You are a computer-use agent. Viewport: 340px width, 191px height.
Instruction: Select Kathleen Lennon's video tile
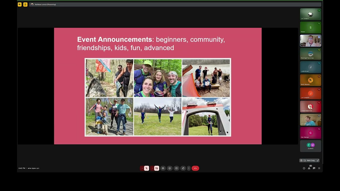311,41
